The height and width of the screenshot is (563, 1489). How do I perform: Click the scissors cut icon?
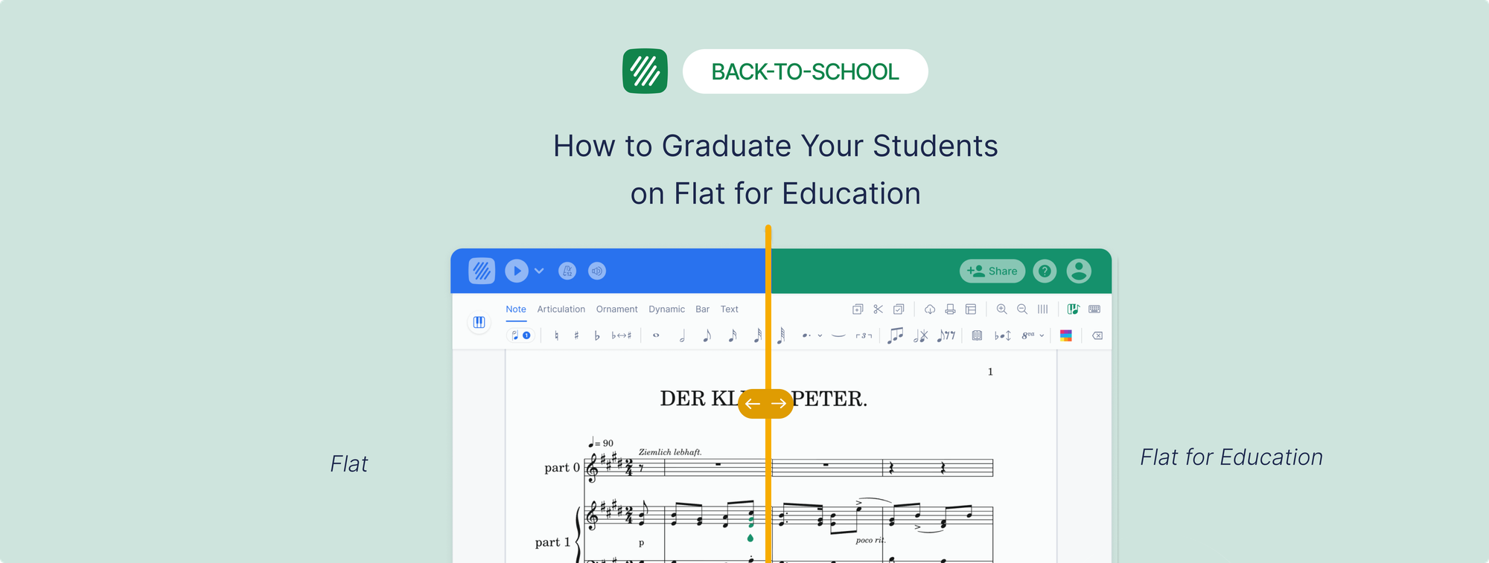pyautogui.click(x=879, y=309)
